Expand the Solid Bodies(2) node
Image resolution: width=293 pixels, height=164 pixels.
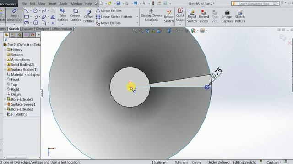5,65
